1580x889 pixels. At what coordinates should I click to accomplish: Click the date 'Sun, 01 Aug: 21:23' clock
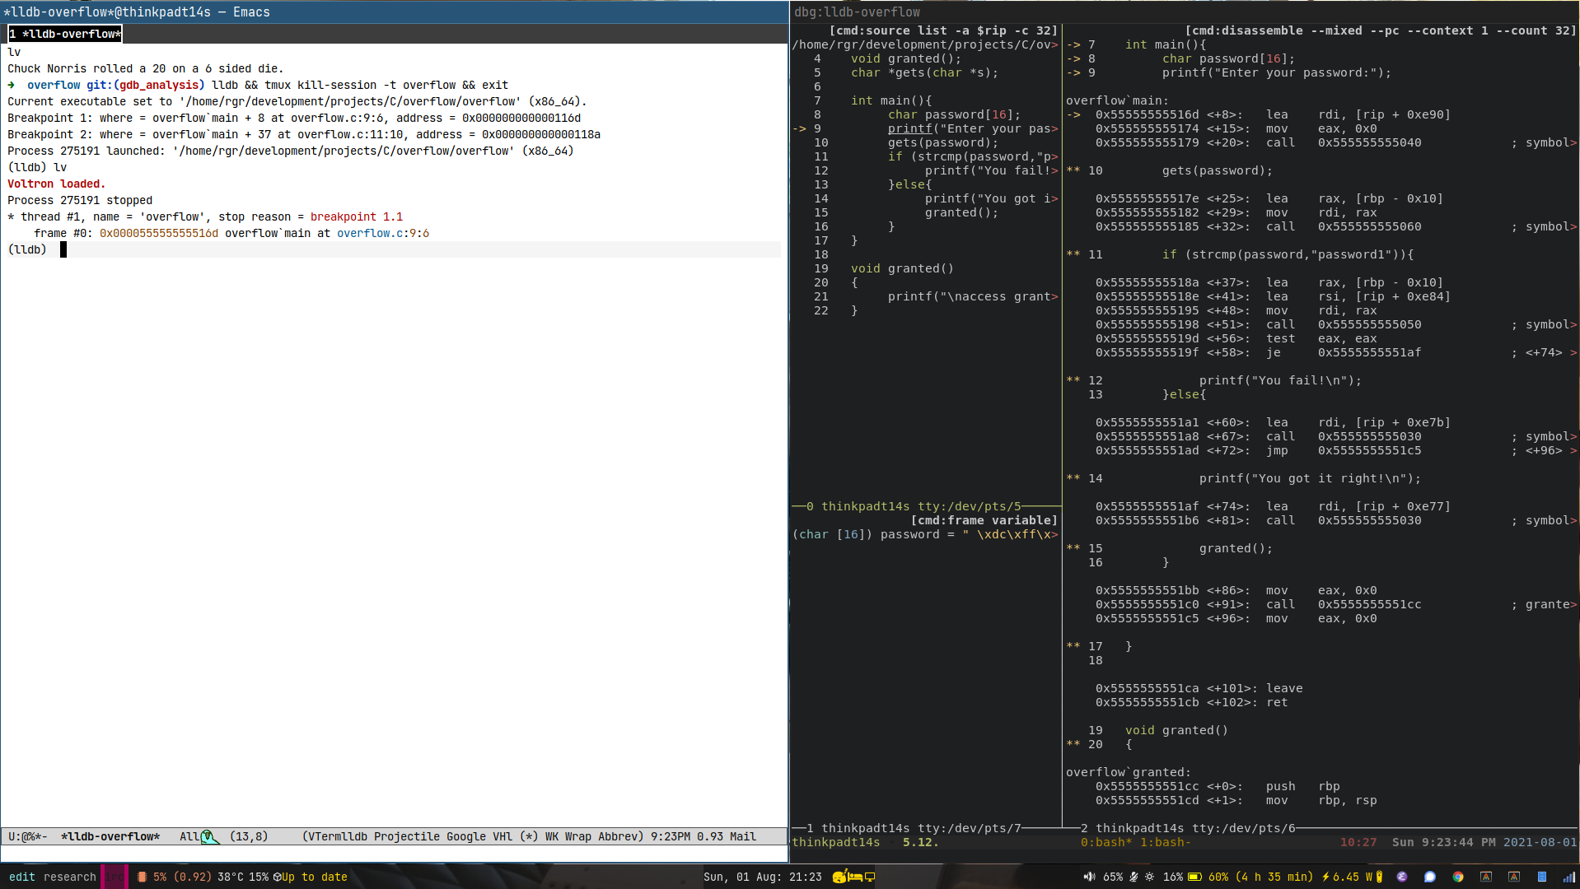point(763,877)
